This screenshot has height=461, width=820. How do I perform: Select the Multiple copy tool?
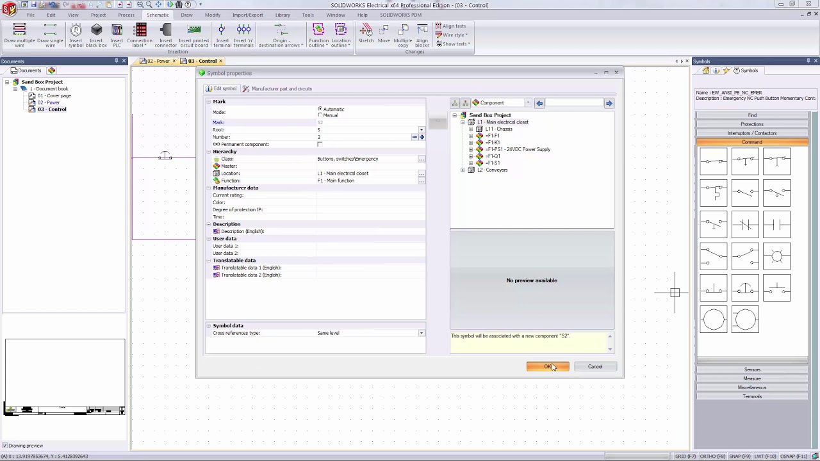pos(403,35)
